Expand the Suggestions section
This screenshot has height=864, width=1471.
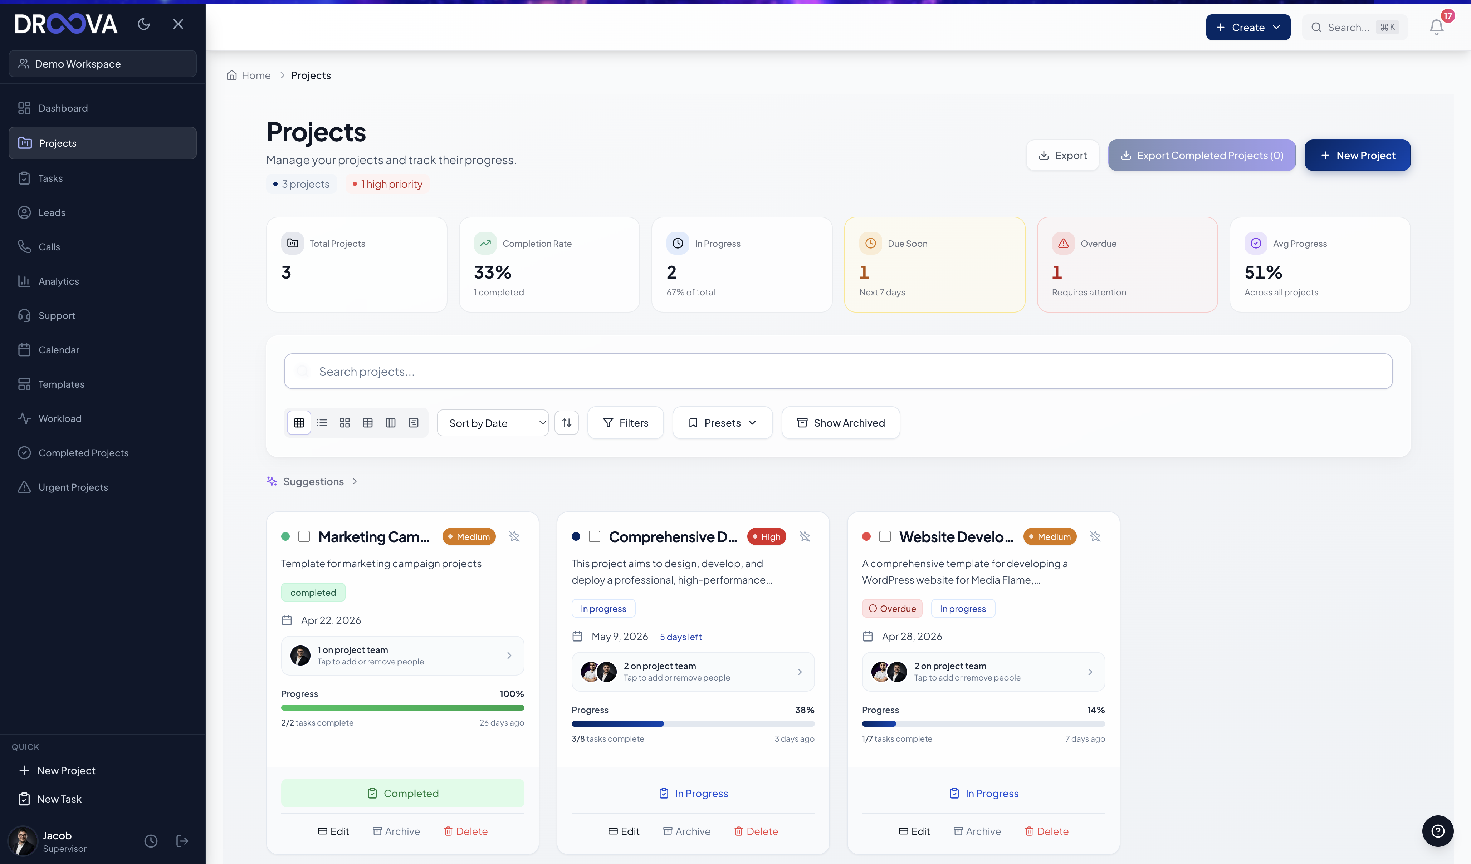pyautogui.click(x=313, y=481)
